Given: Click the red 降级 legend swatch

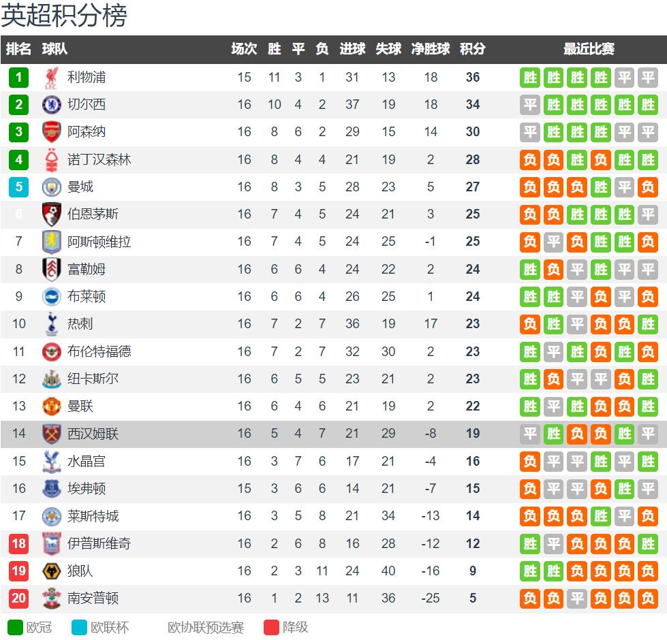Looking at the screenshot, I should coord(271,627).
